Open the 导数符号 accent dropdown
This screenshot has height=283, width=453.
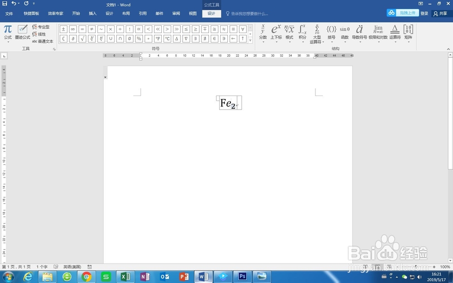coord(359,34)
